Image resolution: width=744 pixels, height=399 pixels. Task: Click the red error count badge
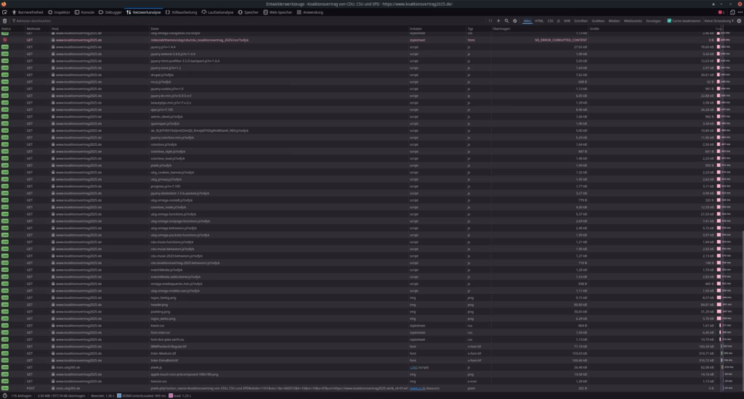[x=722, y=12]
